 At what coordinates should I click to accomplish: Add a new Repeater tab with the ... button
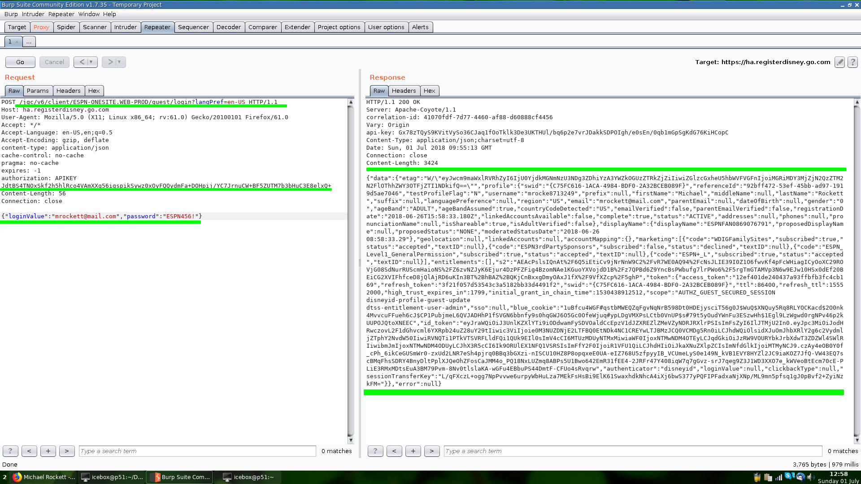click(x=29, y=42)
